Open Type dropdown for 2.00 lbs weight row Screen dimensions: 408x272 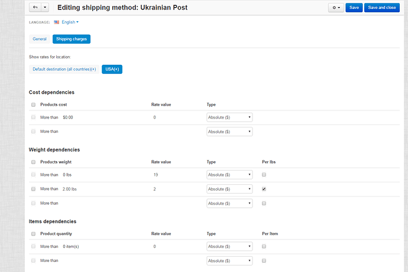[x=229, y=189]
